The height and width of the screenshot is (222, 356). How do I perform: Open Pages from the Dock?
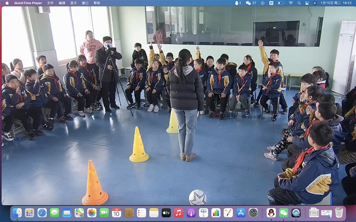[x=228, y=213]
